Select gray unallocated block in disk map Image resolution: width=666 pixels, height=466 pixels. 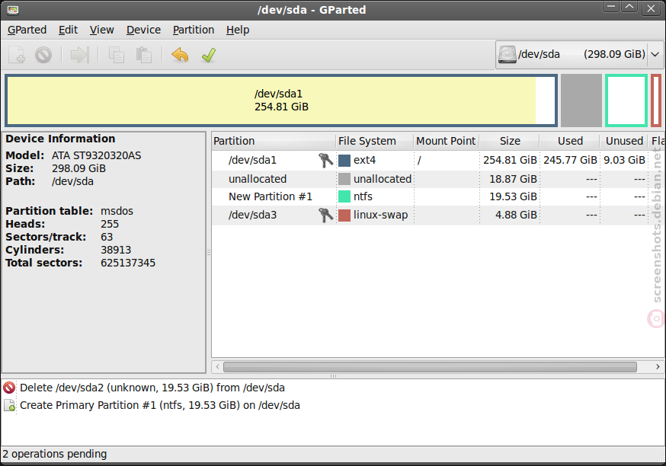(x=581, y=101)
